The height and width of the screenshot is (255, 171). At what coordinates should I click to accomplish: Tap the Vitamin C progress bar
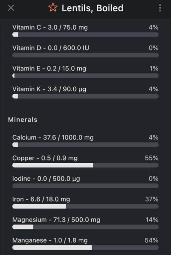point(85,35)
